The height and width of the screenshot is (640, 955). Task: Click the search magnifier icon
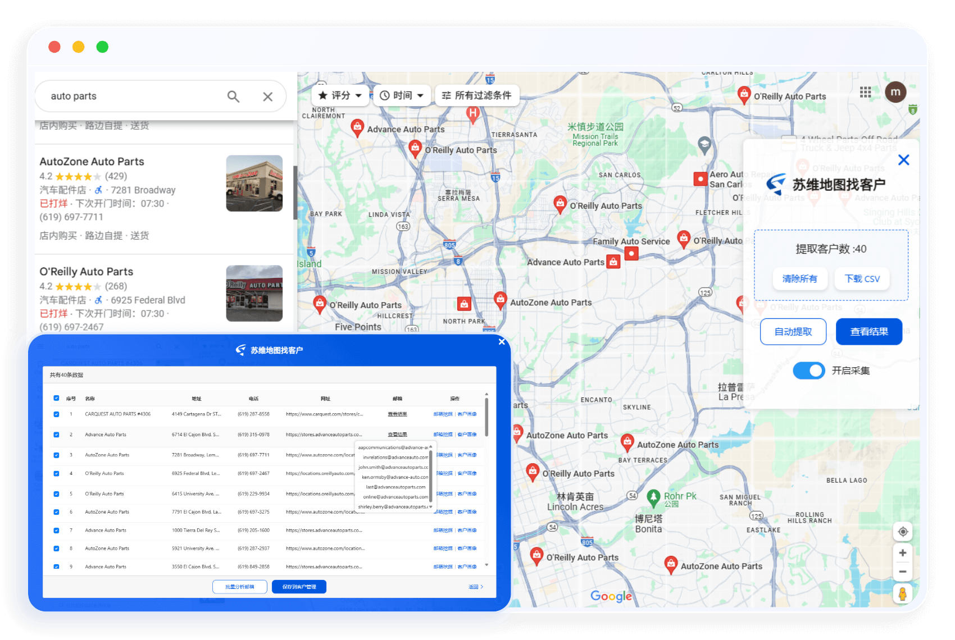233,97
